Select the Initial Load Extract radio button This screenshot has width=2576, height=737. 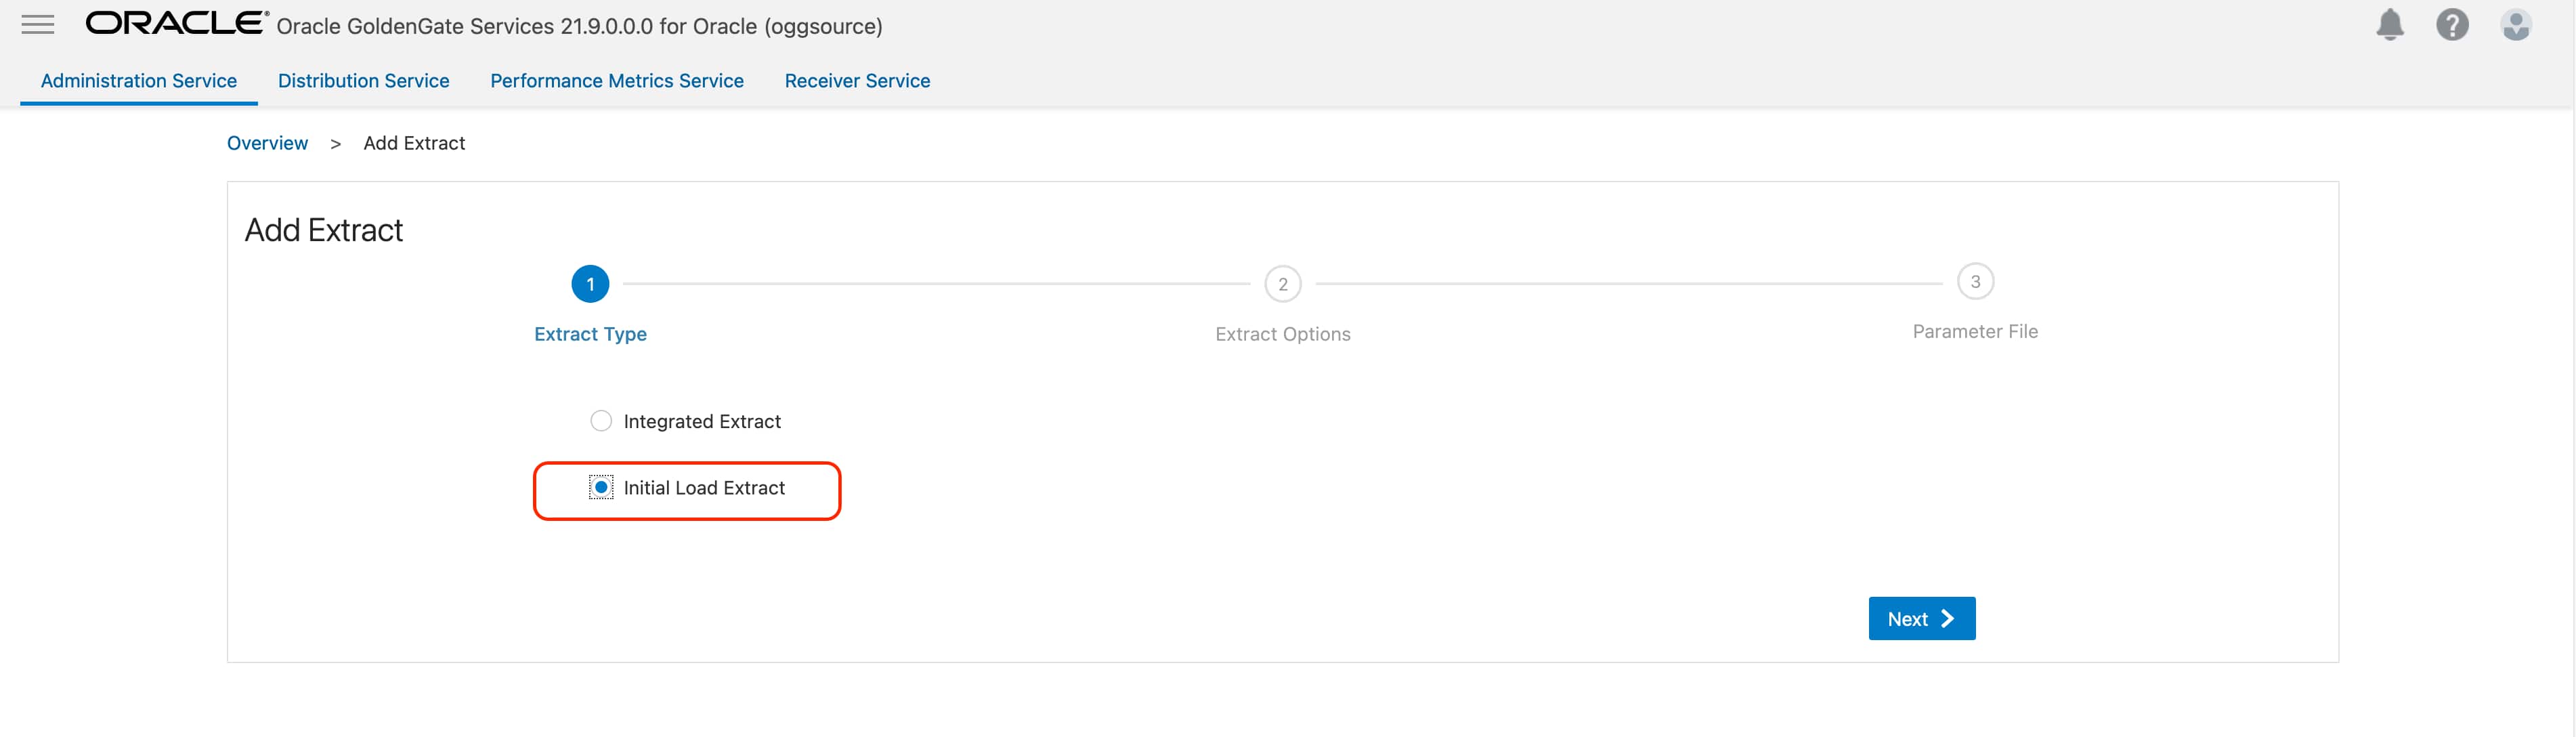click(601, 488)
